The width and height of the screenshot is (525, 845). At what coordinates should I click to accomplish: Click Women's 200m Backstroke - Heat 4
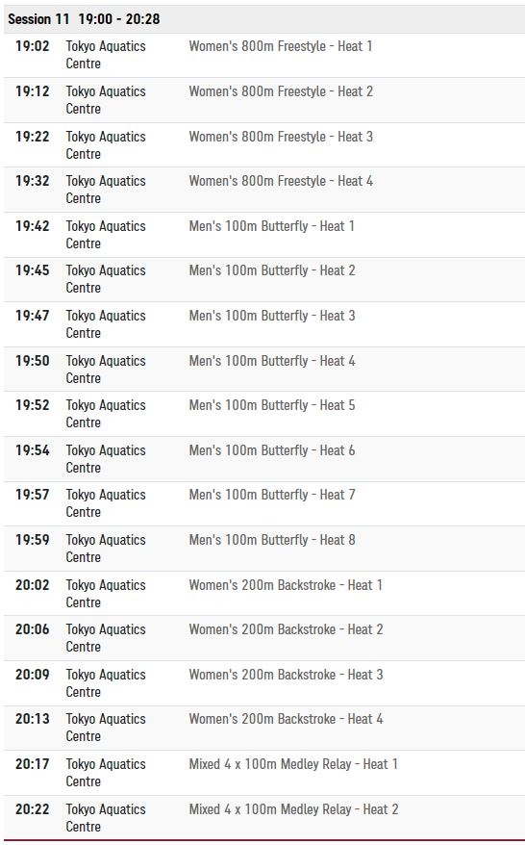(286, 719)
